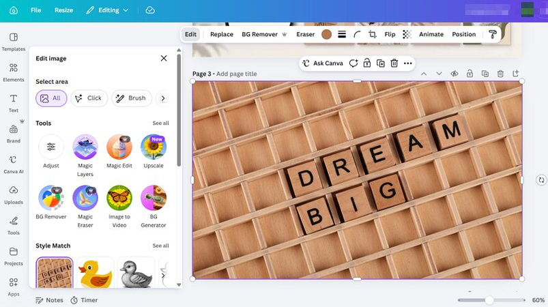Open the Magic Edit tool

coord(119,151)
